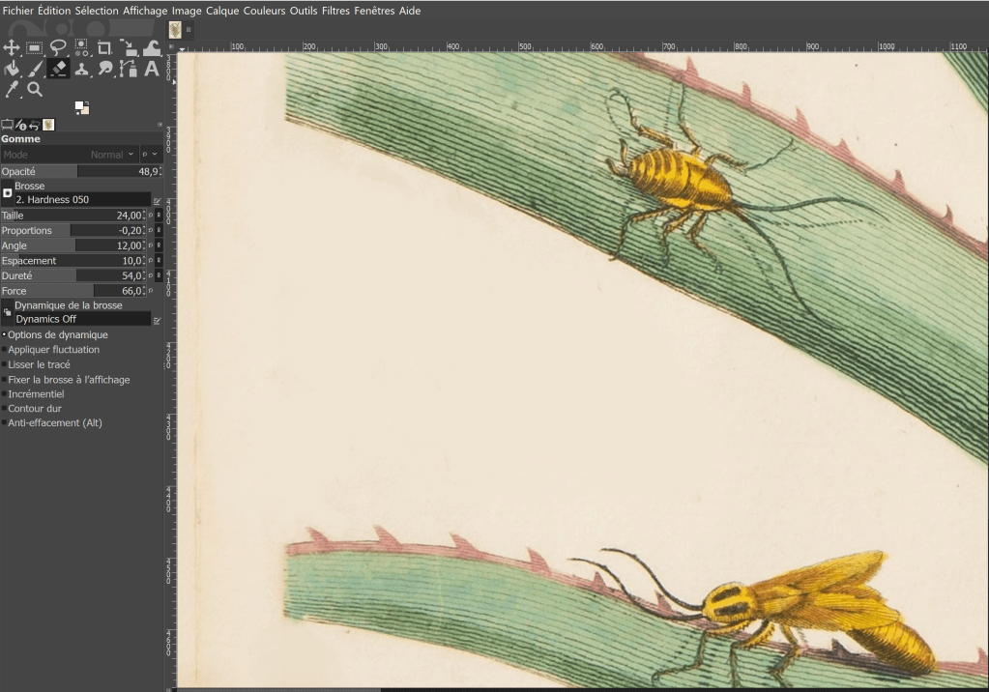Toggle Contour dur option
The image size is (989, 692).
(x=5, y=409)
